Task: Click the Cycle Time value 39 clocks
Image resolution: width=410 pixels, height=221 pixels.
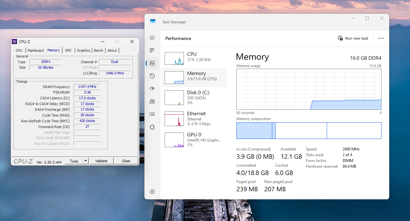Action: pyautogui.click(x=87, y=115)
